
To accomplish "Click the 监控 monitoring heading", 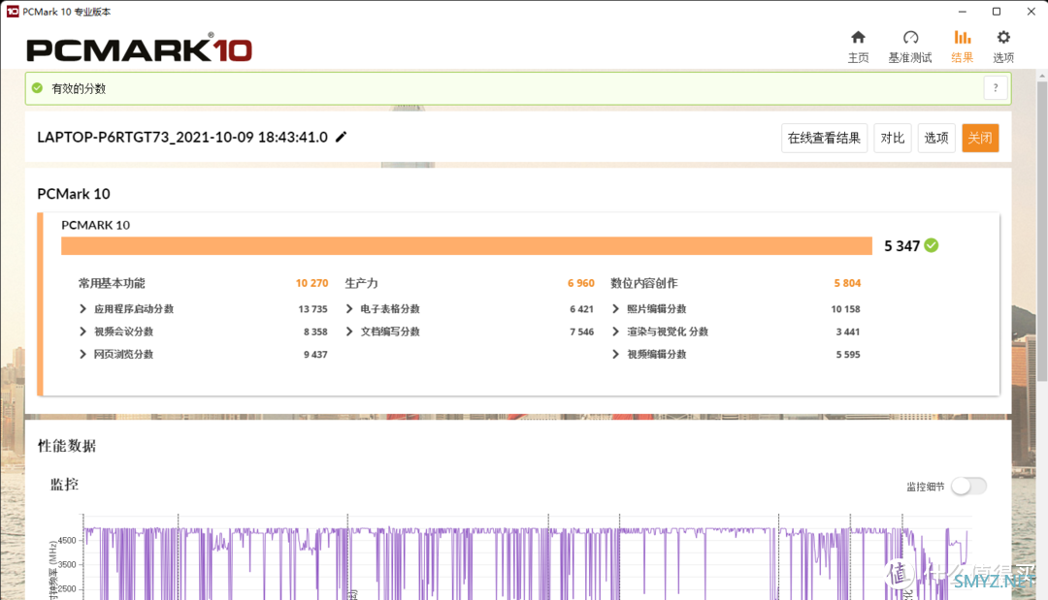I will (65, 485).
